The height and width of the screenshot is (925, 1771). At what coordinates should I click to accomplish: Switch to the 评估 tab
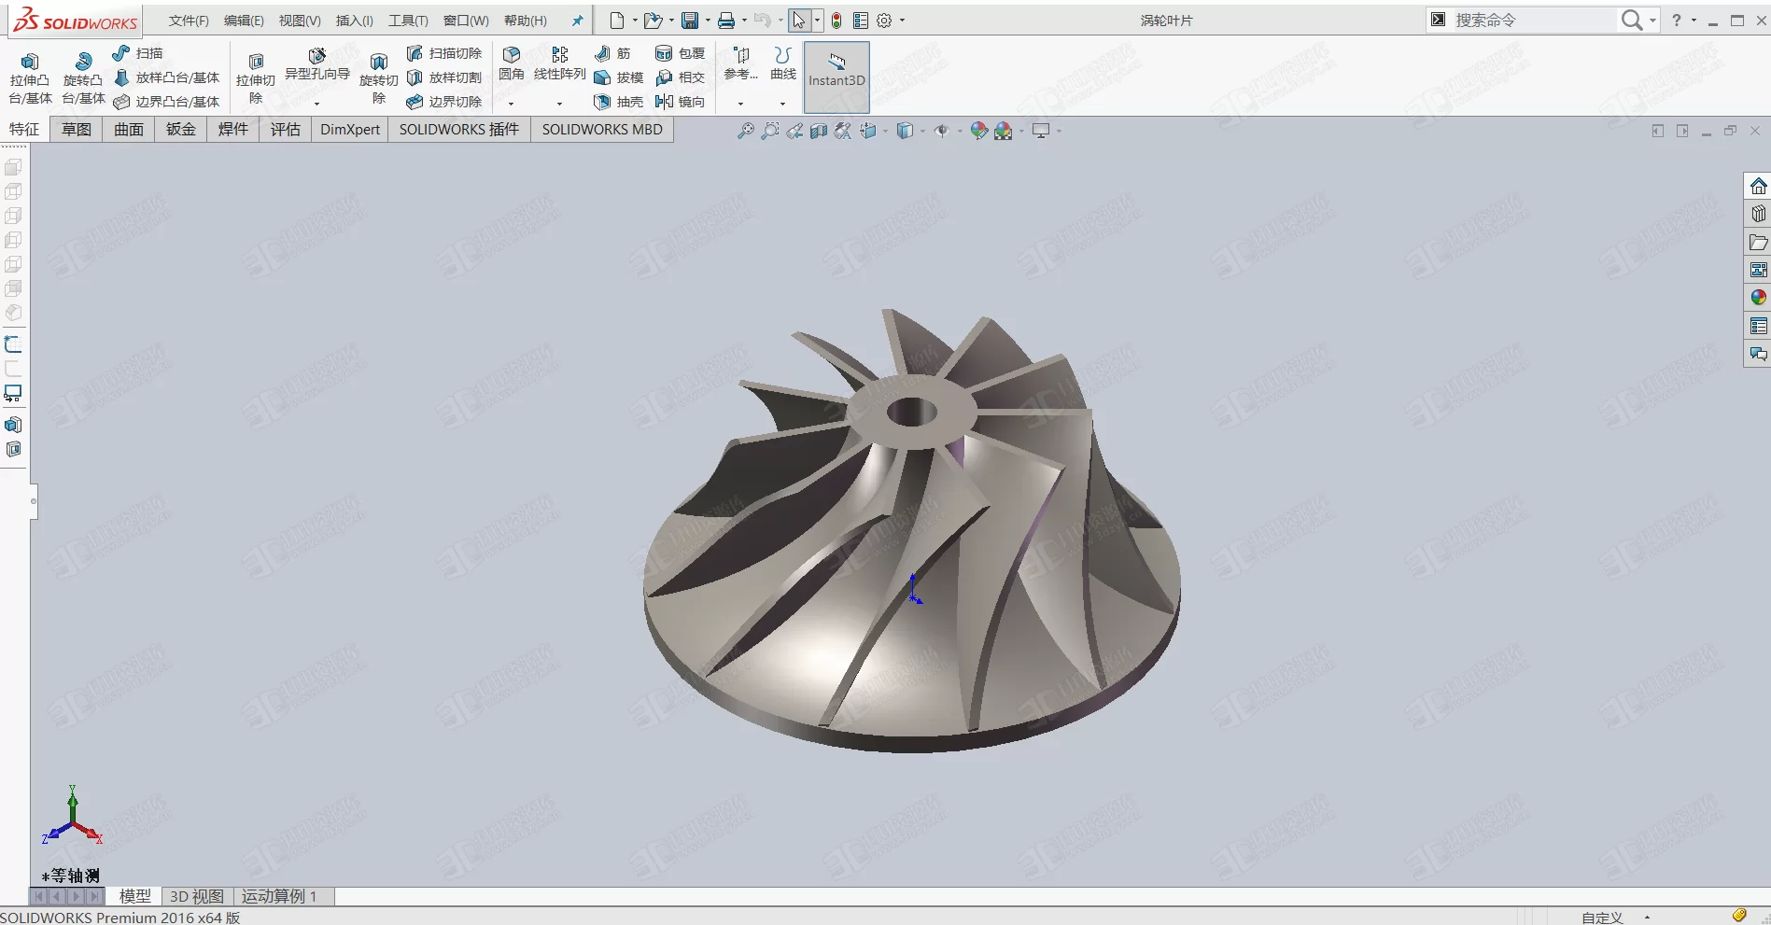286,130
